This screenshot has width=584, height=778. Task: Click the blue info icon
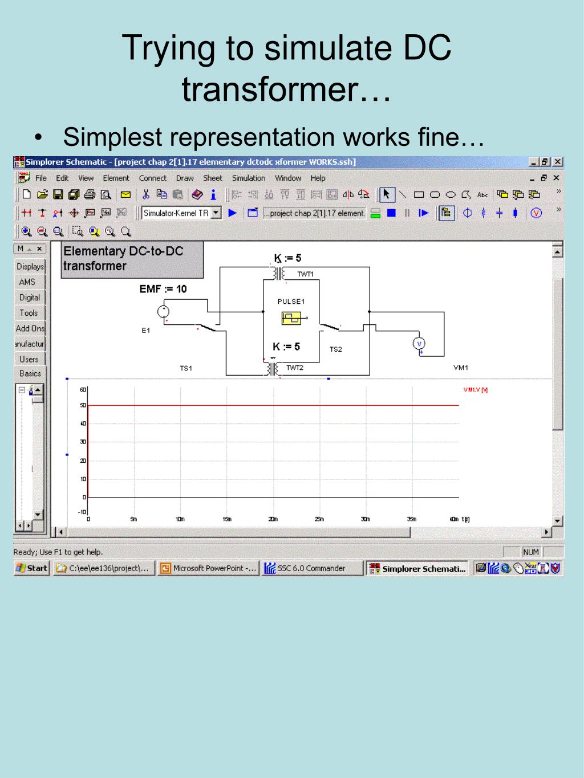click(x=213, y=194)
